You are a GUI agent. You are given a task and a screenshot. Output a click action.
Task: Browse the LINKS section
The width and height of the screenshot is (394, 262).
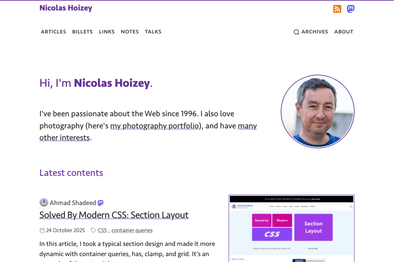click(x=107, y=31)
